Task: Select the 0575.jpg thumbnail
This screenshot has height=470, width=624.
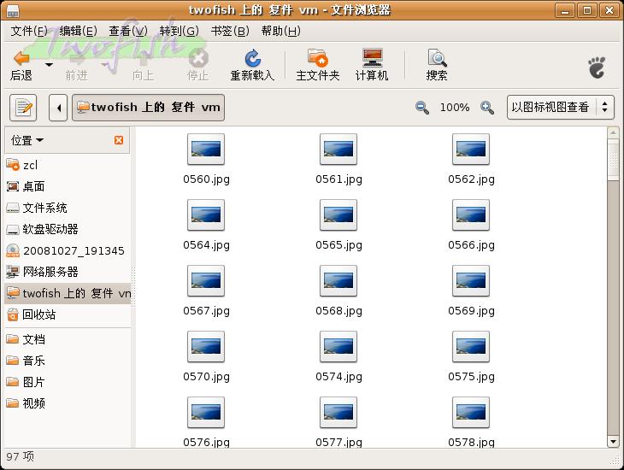Action: point(471,347)
